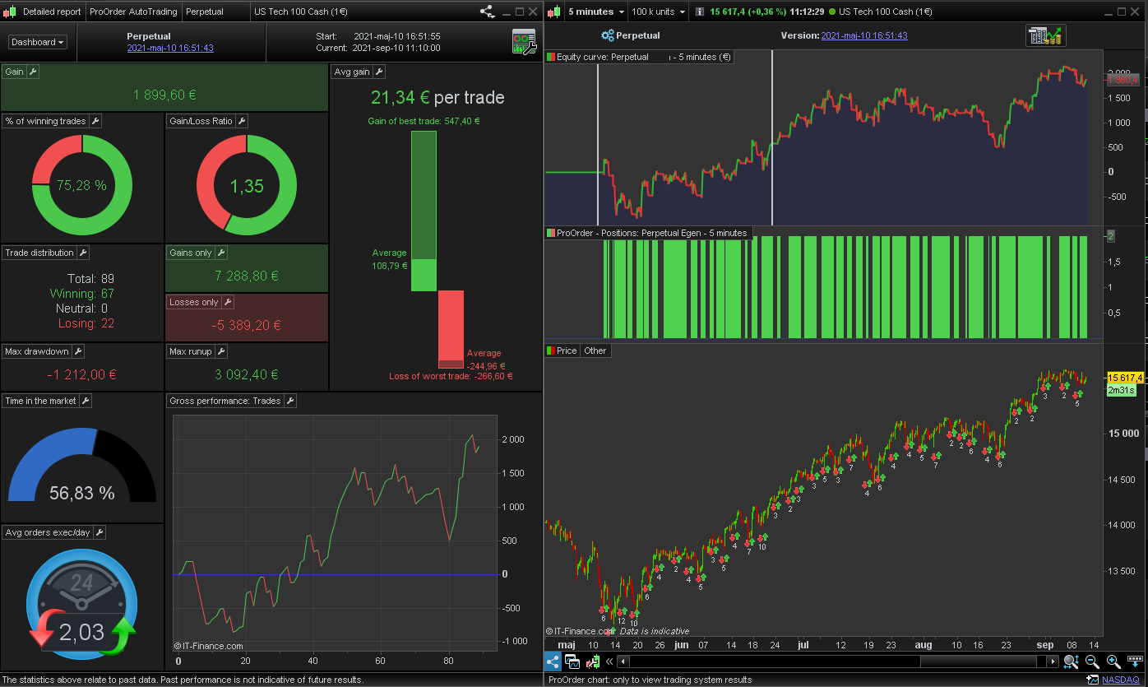Switch to the Other tab in the lower chart

click(595, 350)
